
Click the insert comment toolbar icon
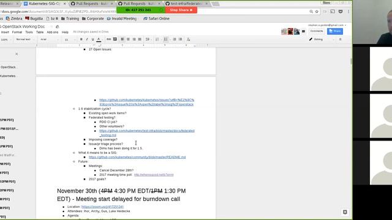(x=115, y=39)
